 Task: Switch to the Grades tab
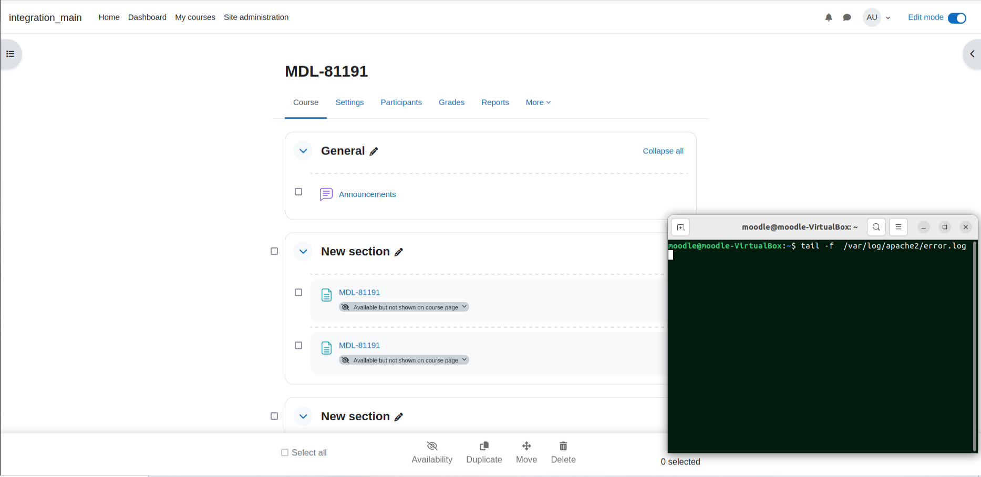point(451,102)
